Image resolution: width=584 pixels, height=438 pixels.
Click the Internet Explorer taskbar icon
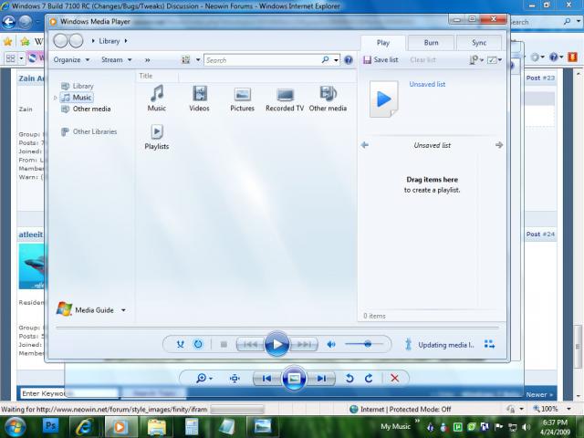[85, 426]
